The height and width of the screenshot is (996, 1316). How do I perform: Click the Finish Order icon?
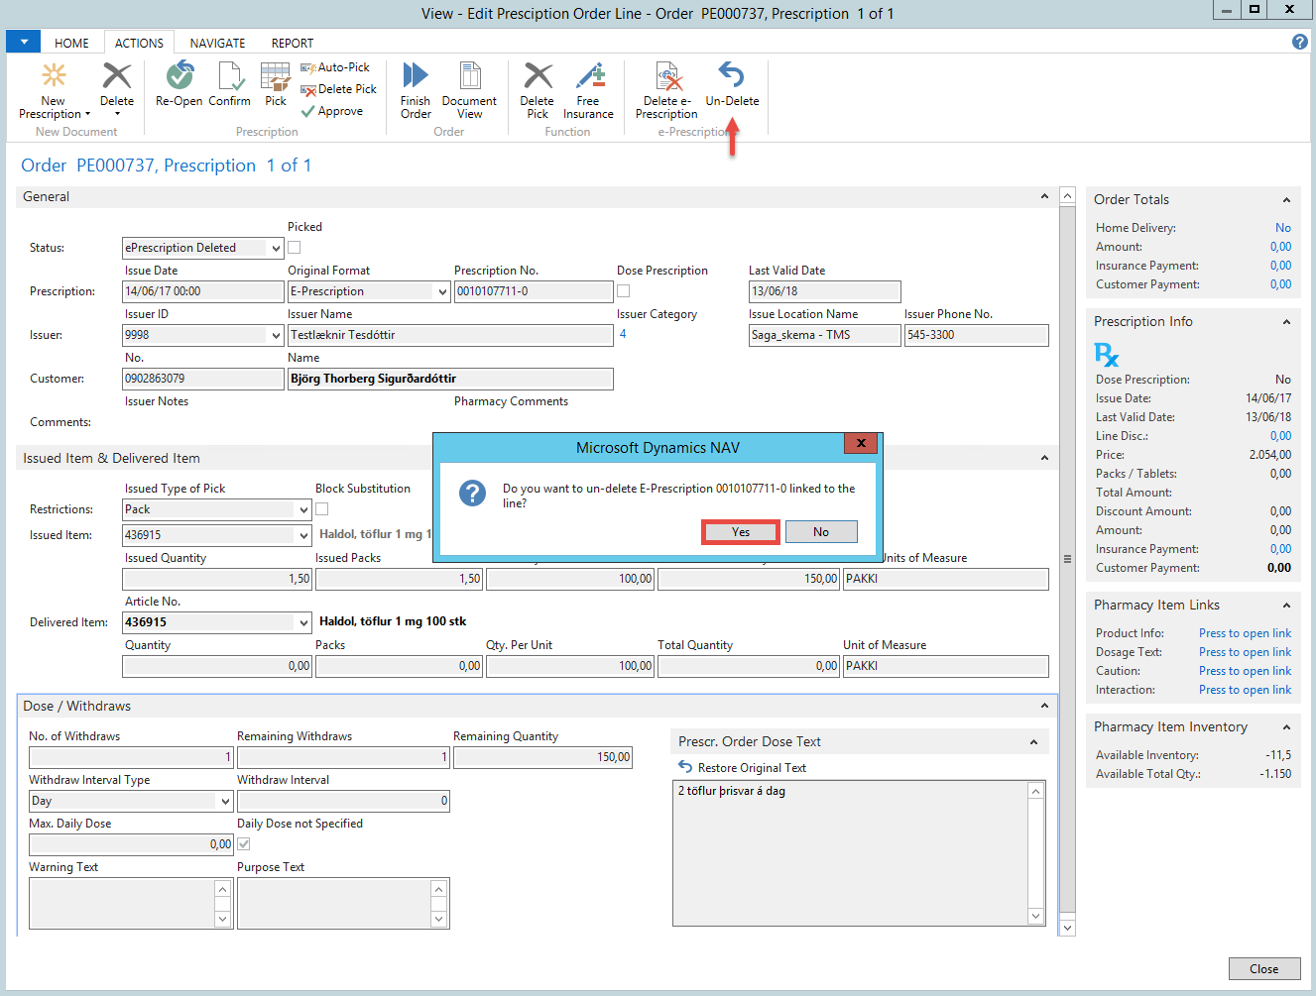(x=416, y=77)
